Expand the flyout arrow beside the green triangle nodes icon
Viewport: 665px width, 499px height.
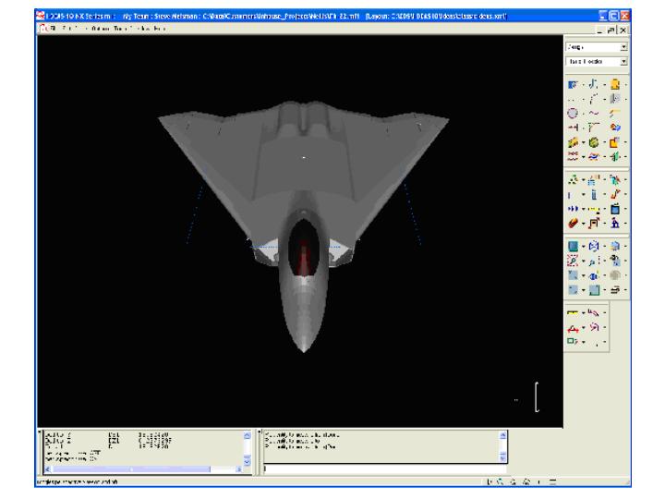(x=584, y=180)
